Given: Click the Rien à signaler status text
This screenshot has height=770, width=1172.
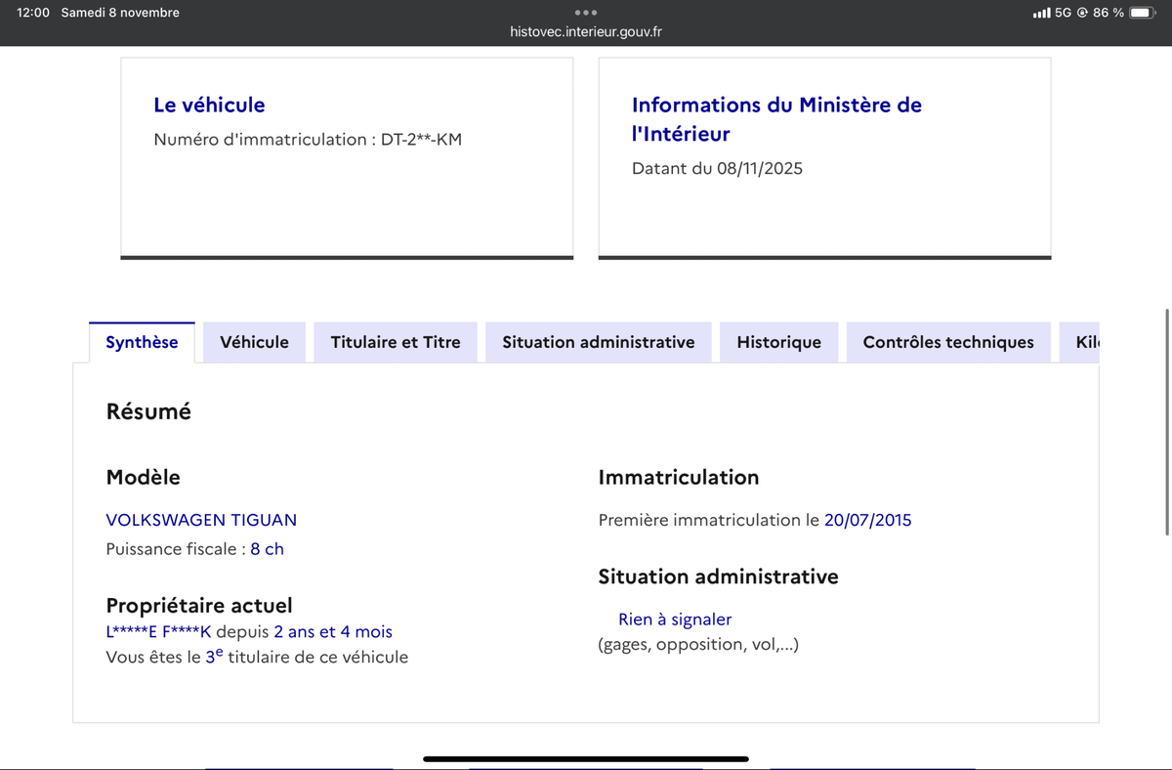Looking at the screenshot, I should (x=674, y=620).
